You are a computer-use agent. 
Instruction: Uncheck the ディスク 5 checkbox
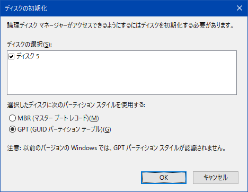pyautogui.click(x=12, y=57)
